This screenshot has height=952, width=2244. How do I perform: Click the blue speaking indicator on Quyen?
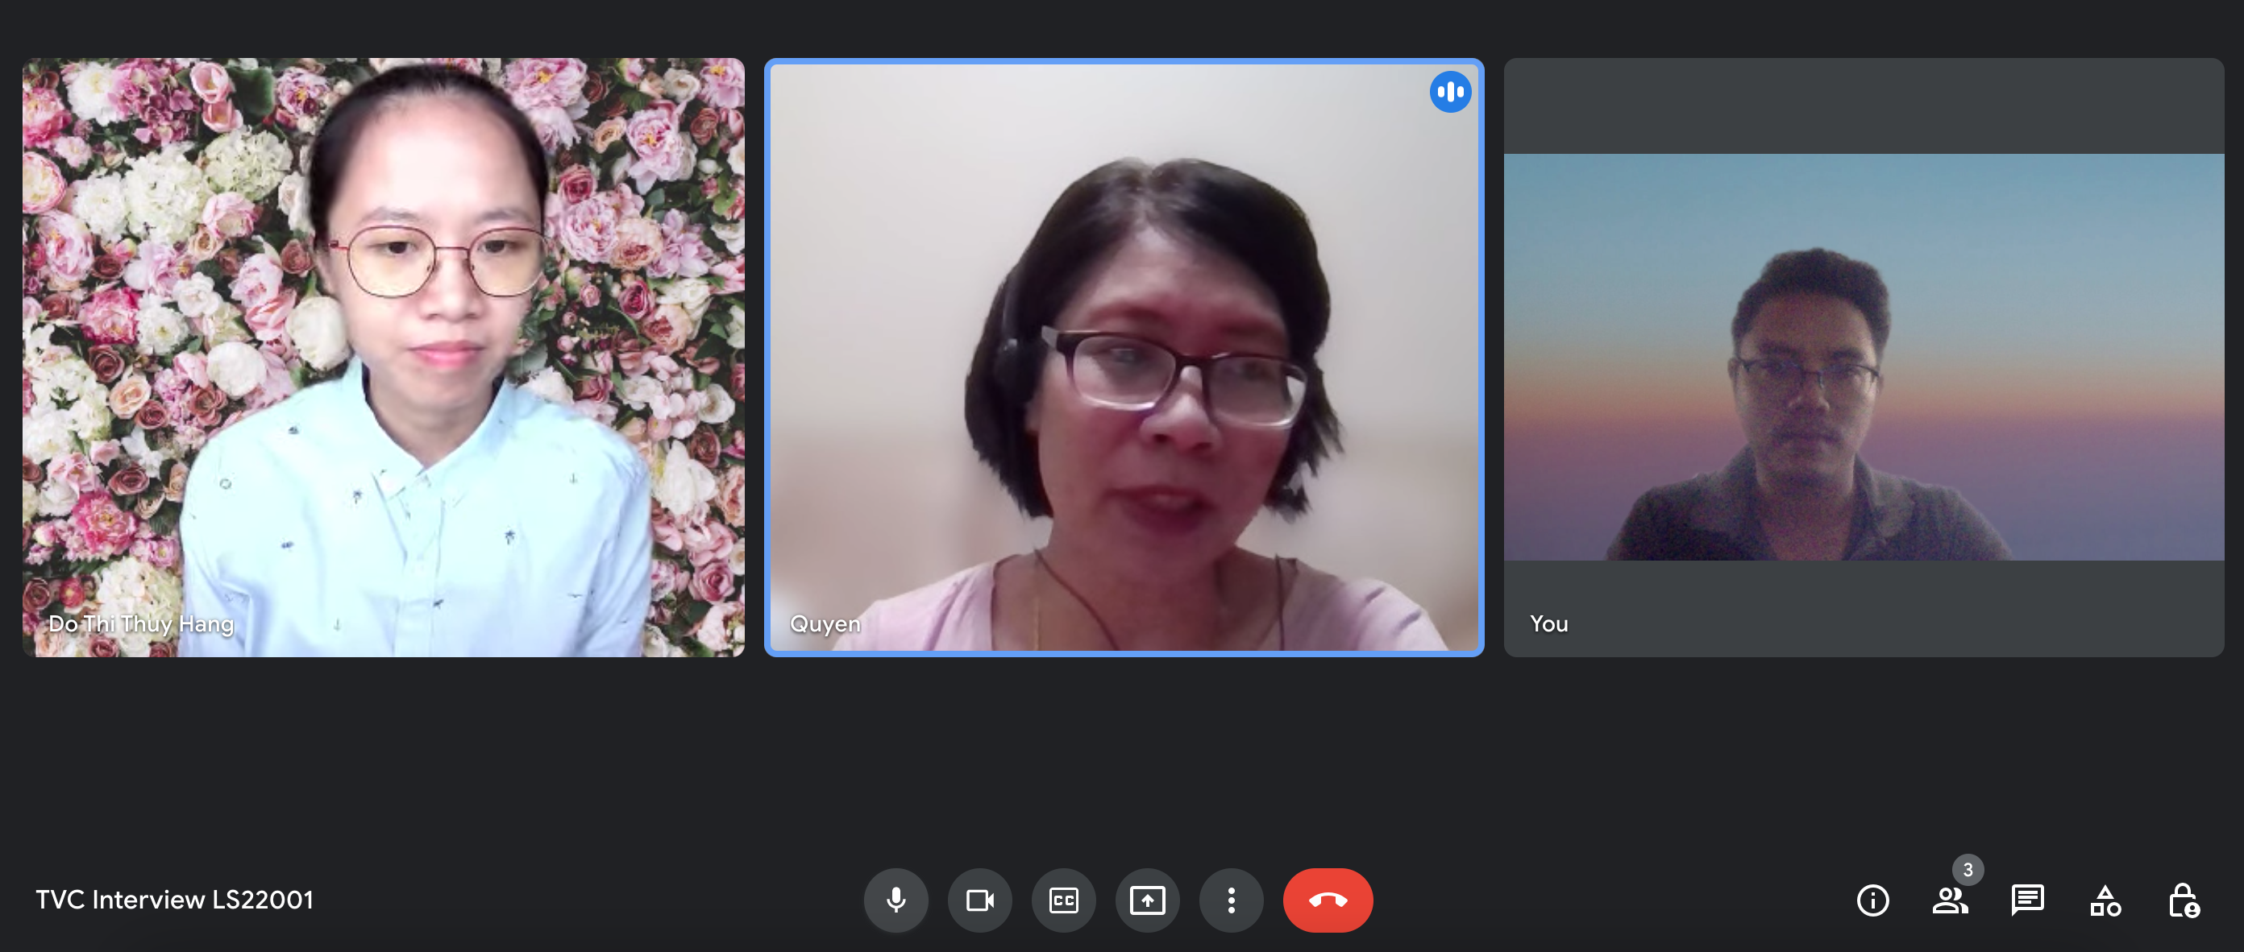coord(1450,91)
